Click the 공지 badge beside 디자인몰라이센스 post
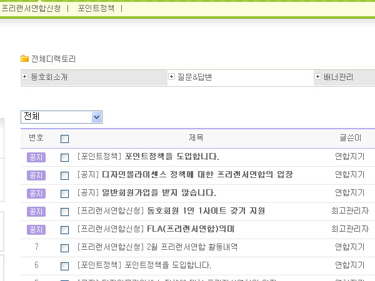Screen dimensions: 375x281 click(36, 175)
